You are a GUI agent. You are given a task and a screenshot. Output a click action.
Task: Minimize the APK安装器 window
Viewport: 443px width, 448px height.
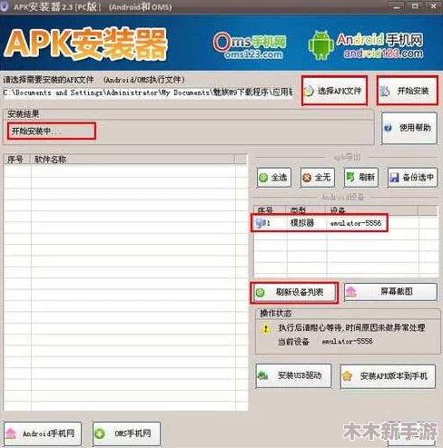tap(397, 6)
